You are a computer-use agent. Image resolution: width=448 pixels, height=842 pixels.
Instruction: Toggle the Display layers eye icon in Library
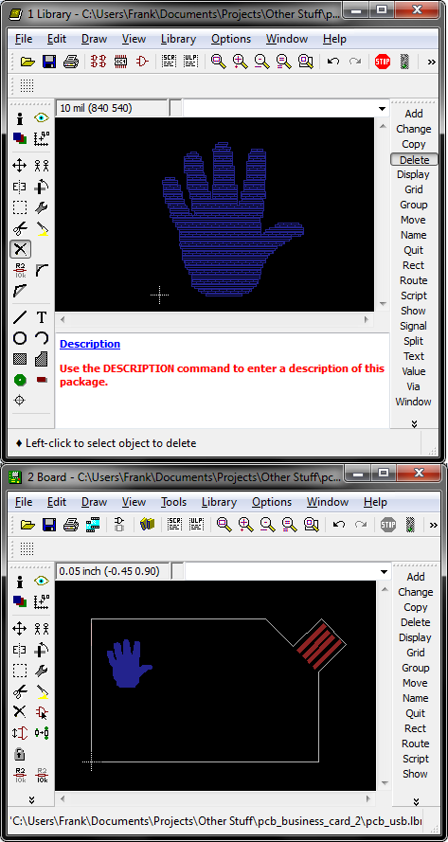tap(42, 118)
